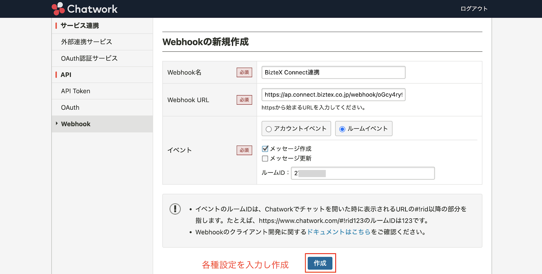The image size is (542, 274).
Task: Click the ルームID： label text
Action: click(275, 173)
